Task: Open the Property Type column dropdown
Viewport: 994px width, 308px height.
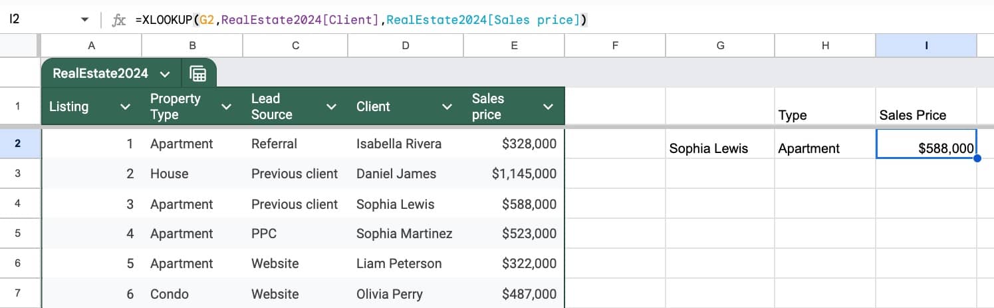Action: 226,106
